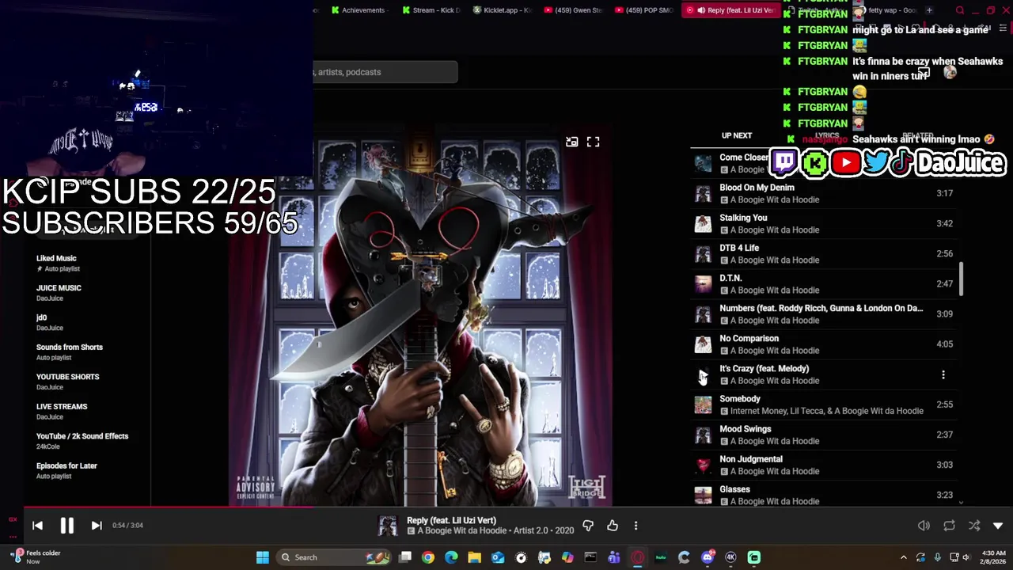Select the Gwen Ste YouTube browser tab
Screen dimensions: 1013x570
coord(573,10)
